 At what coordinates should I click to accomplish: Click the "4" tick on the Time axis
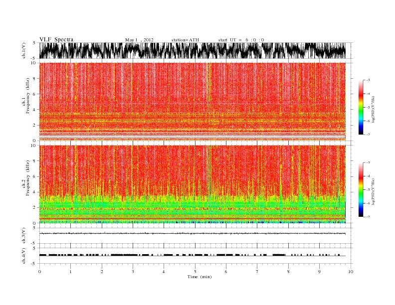coord(164,272)
